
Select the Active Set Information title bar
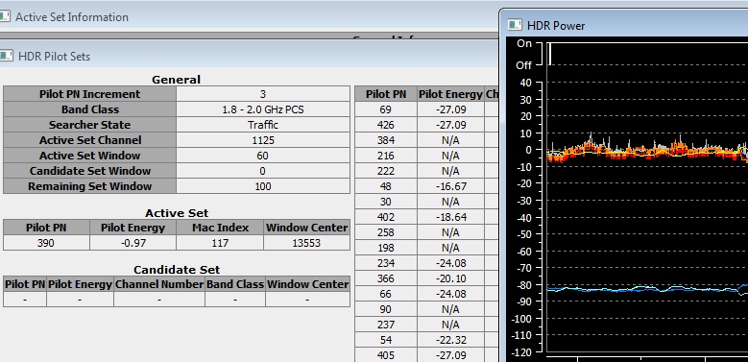coord(248,17)
